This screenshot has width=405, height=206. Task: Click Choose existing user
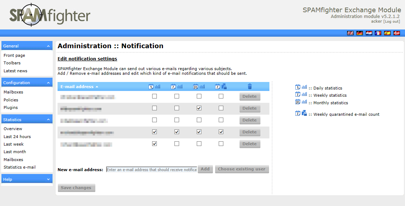242,169
